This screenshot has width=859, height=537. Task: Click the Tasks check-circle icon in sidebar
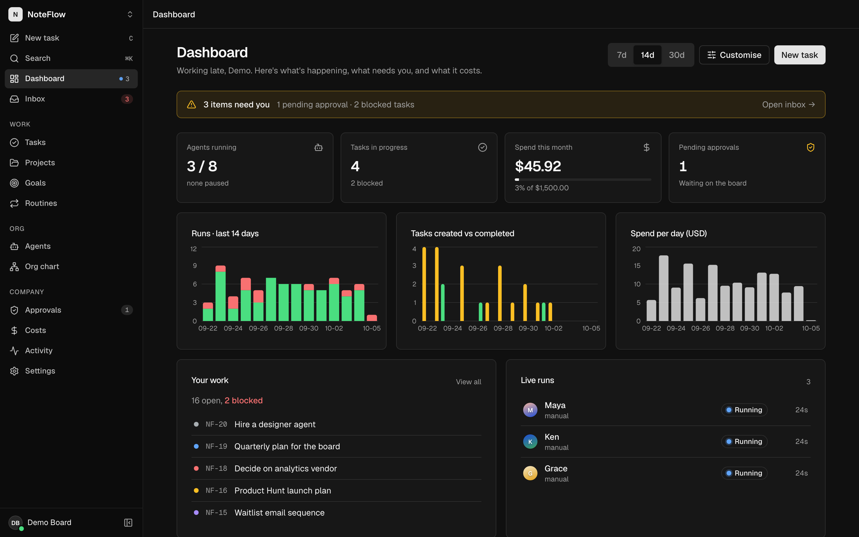pyautogui.click(x=14, y=142)
